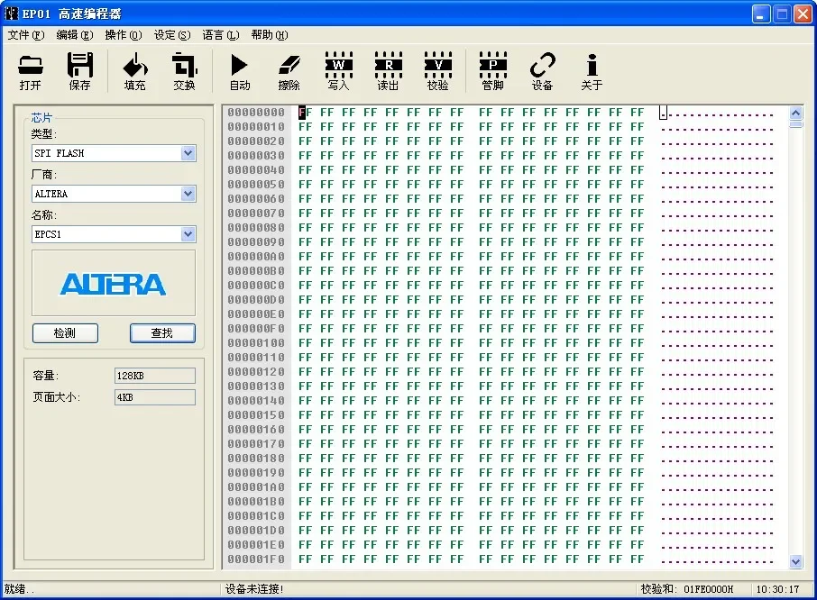Expand the 名称 EPCS1 chip name dropdown
The image size is (817, 600).
(x=188, y=234)
